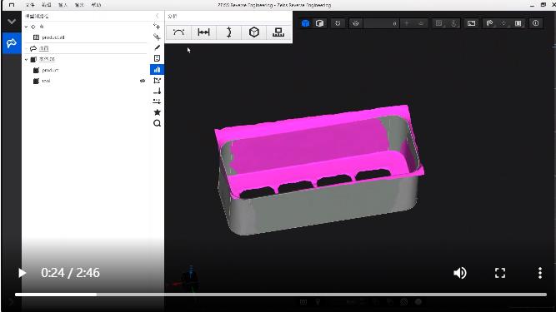
Task: Open the first menu in menu bar
Action: (30, 5)
